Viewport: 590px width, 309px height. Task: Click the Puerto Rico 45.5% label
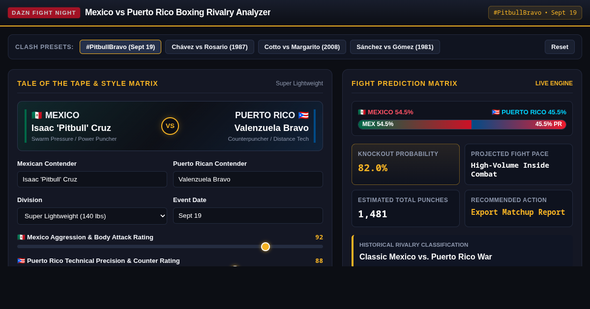529,112
